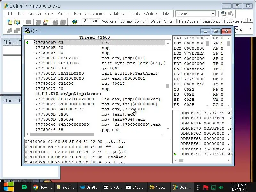Image resolution: width=256 pixels, height=192 pixels.
Task: Click registers pane scroll-down arrow
Action: click(207, 106)
